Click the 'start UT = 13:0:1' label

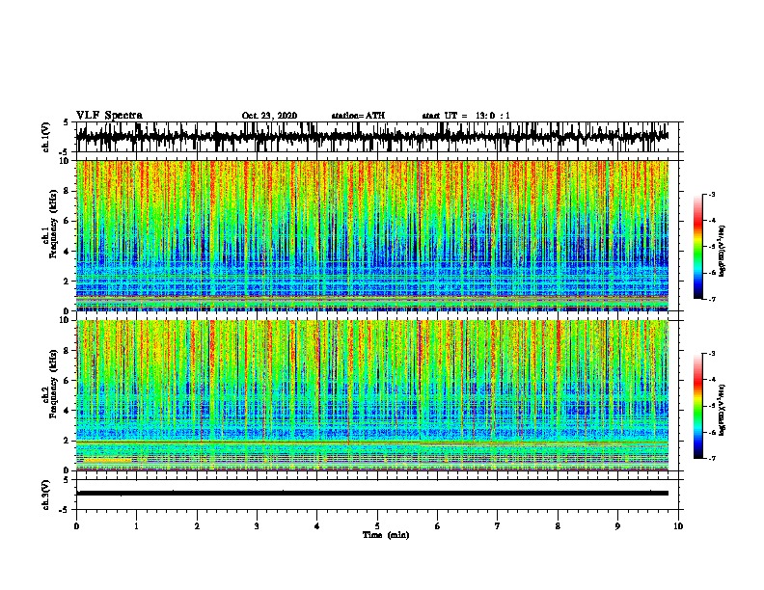tap(466, 116)
